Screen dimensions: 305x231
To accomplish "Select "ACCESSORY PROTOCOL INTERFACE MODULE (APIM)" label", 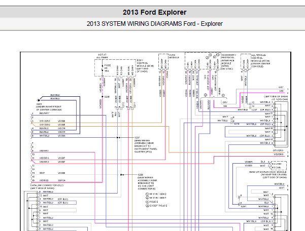I will tap(228, 60).
